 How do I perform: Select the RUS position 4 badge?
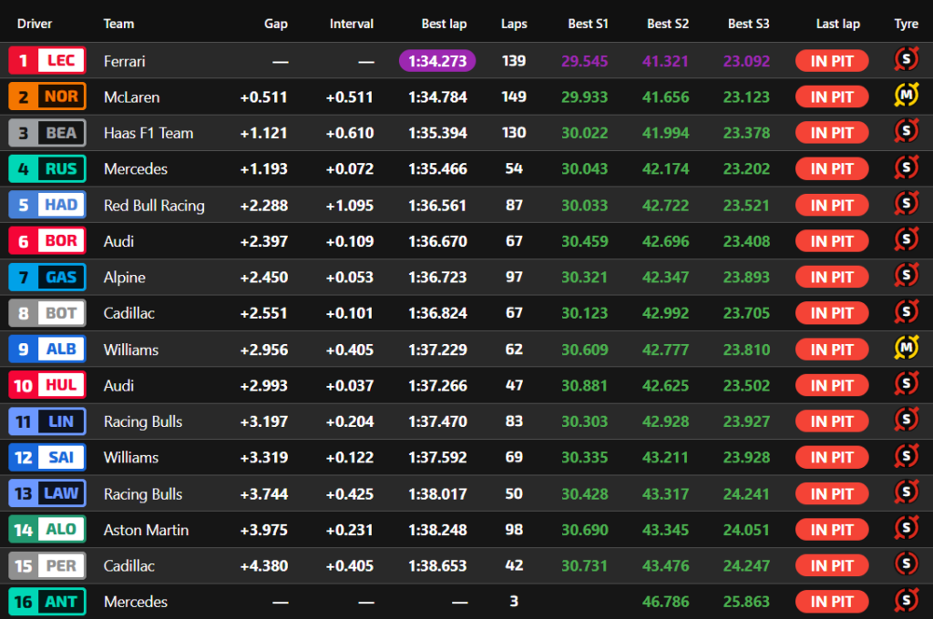(x=47, y=168)
